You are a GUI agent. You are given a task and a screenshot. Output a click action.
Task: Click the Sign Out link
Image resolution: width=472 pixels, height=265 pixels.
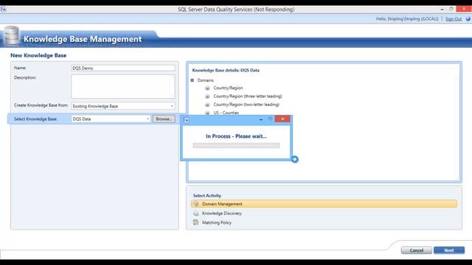[454, 19]
